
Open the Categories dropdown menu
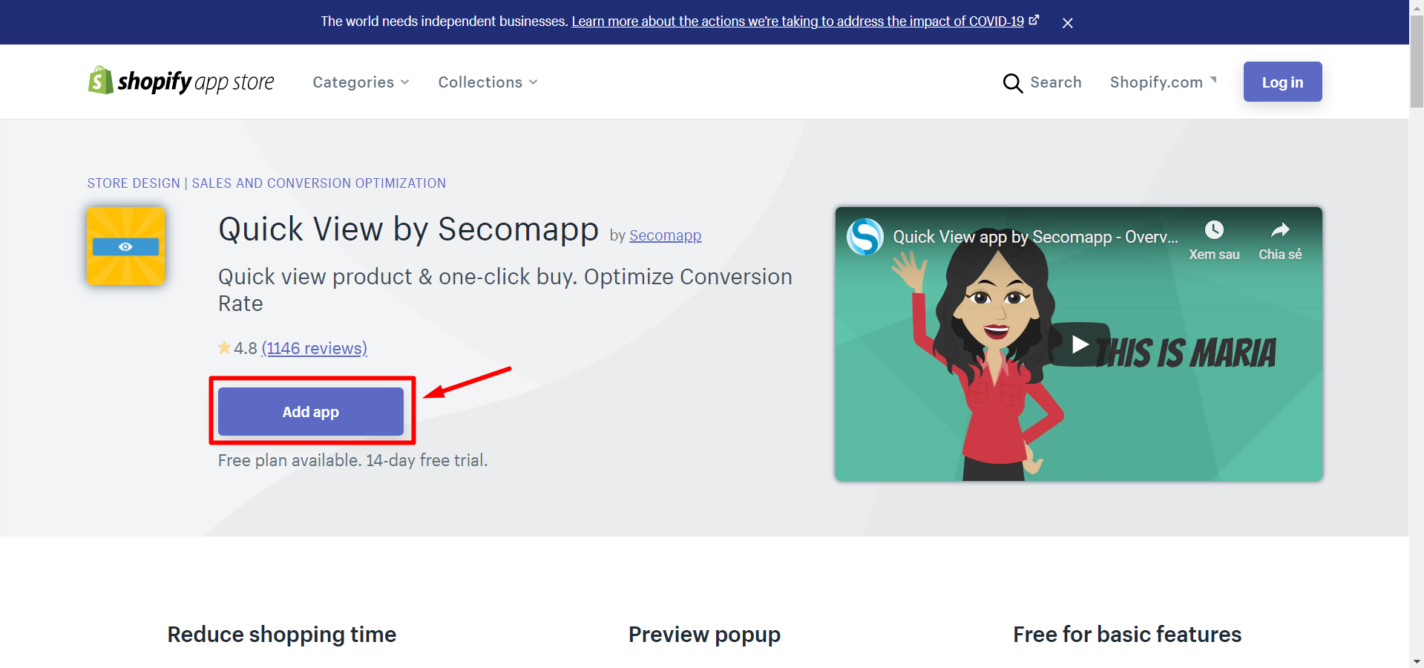pos(361,82)
